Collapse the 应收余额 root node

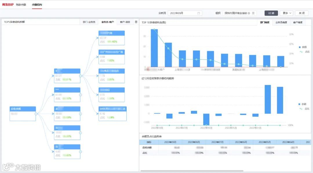36,114
